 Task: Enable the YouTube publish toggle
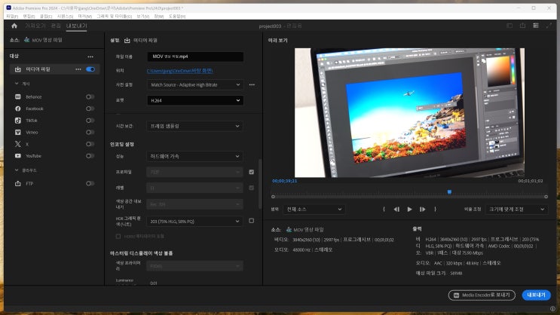click(90, 156)
